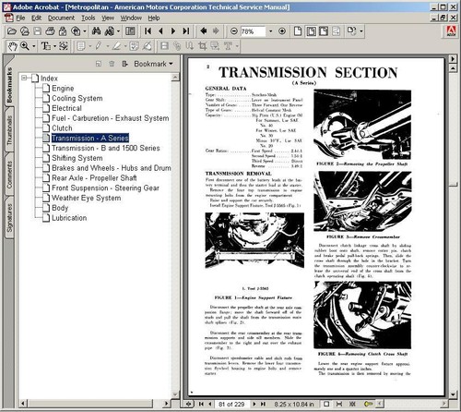Open the Cooling System bookmark
Image resolution: width=461 pixels, height=412 pixels.
[77, 98]
